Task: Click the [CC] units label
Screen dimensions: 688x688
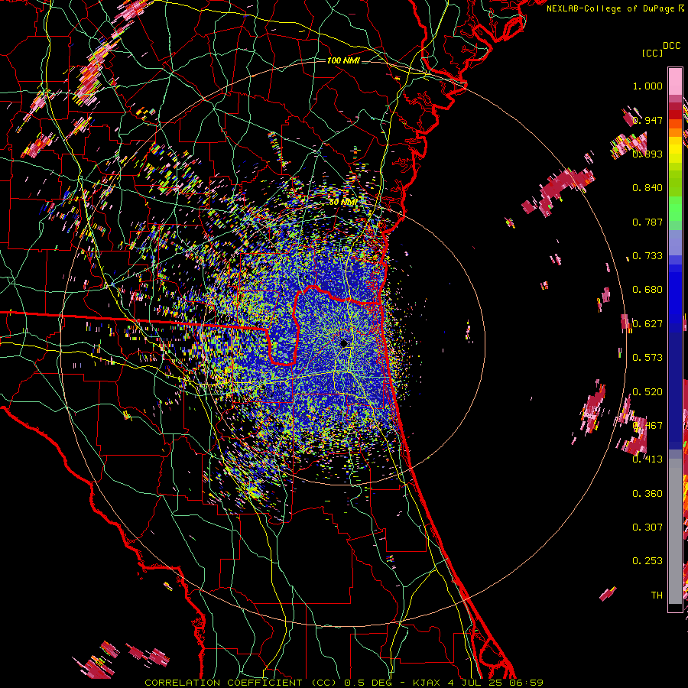Action: pyautogui.click(x=652, y=53)
